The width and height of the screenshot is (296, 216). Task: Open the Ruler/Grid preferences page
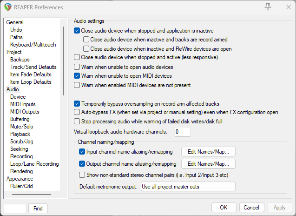[21, 186]
